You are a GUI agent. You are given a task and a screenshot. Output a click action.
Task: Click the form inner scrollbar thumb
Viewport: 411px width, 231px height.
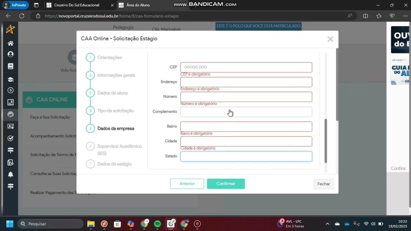point(326,141)
